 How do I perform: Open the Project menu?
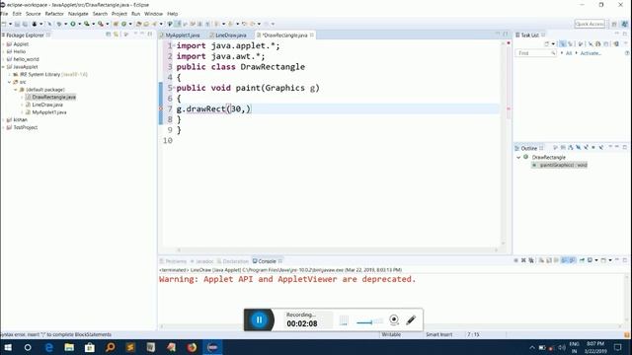pos(119,14)
